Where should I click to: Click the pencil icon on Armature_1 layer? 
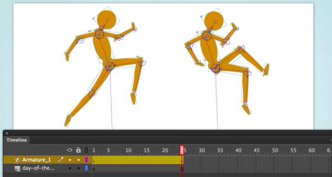(61, 159)
